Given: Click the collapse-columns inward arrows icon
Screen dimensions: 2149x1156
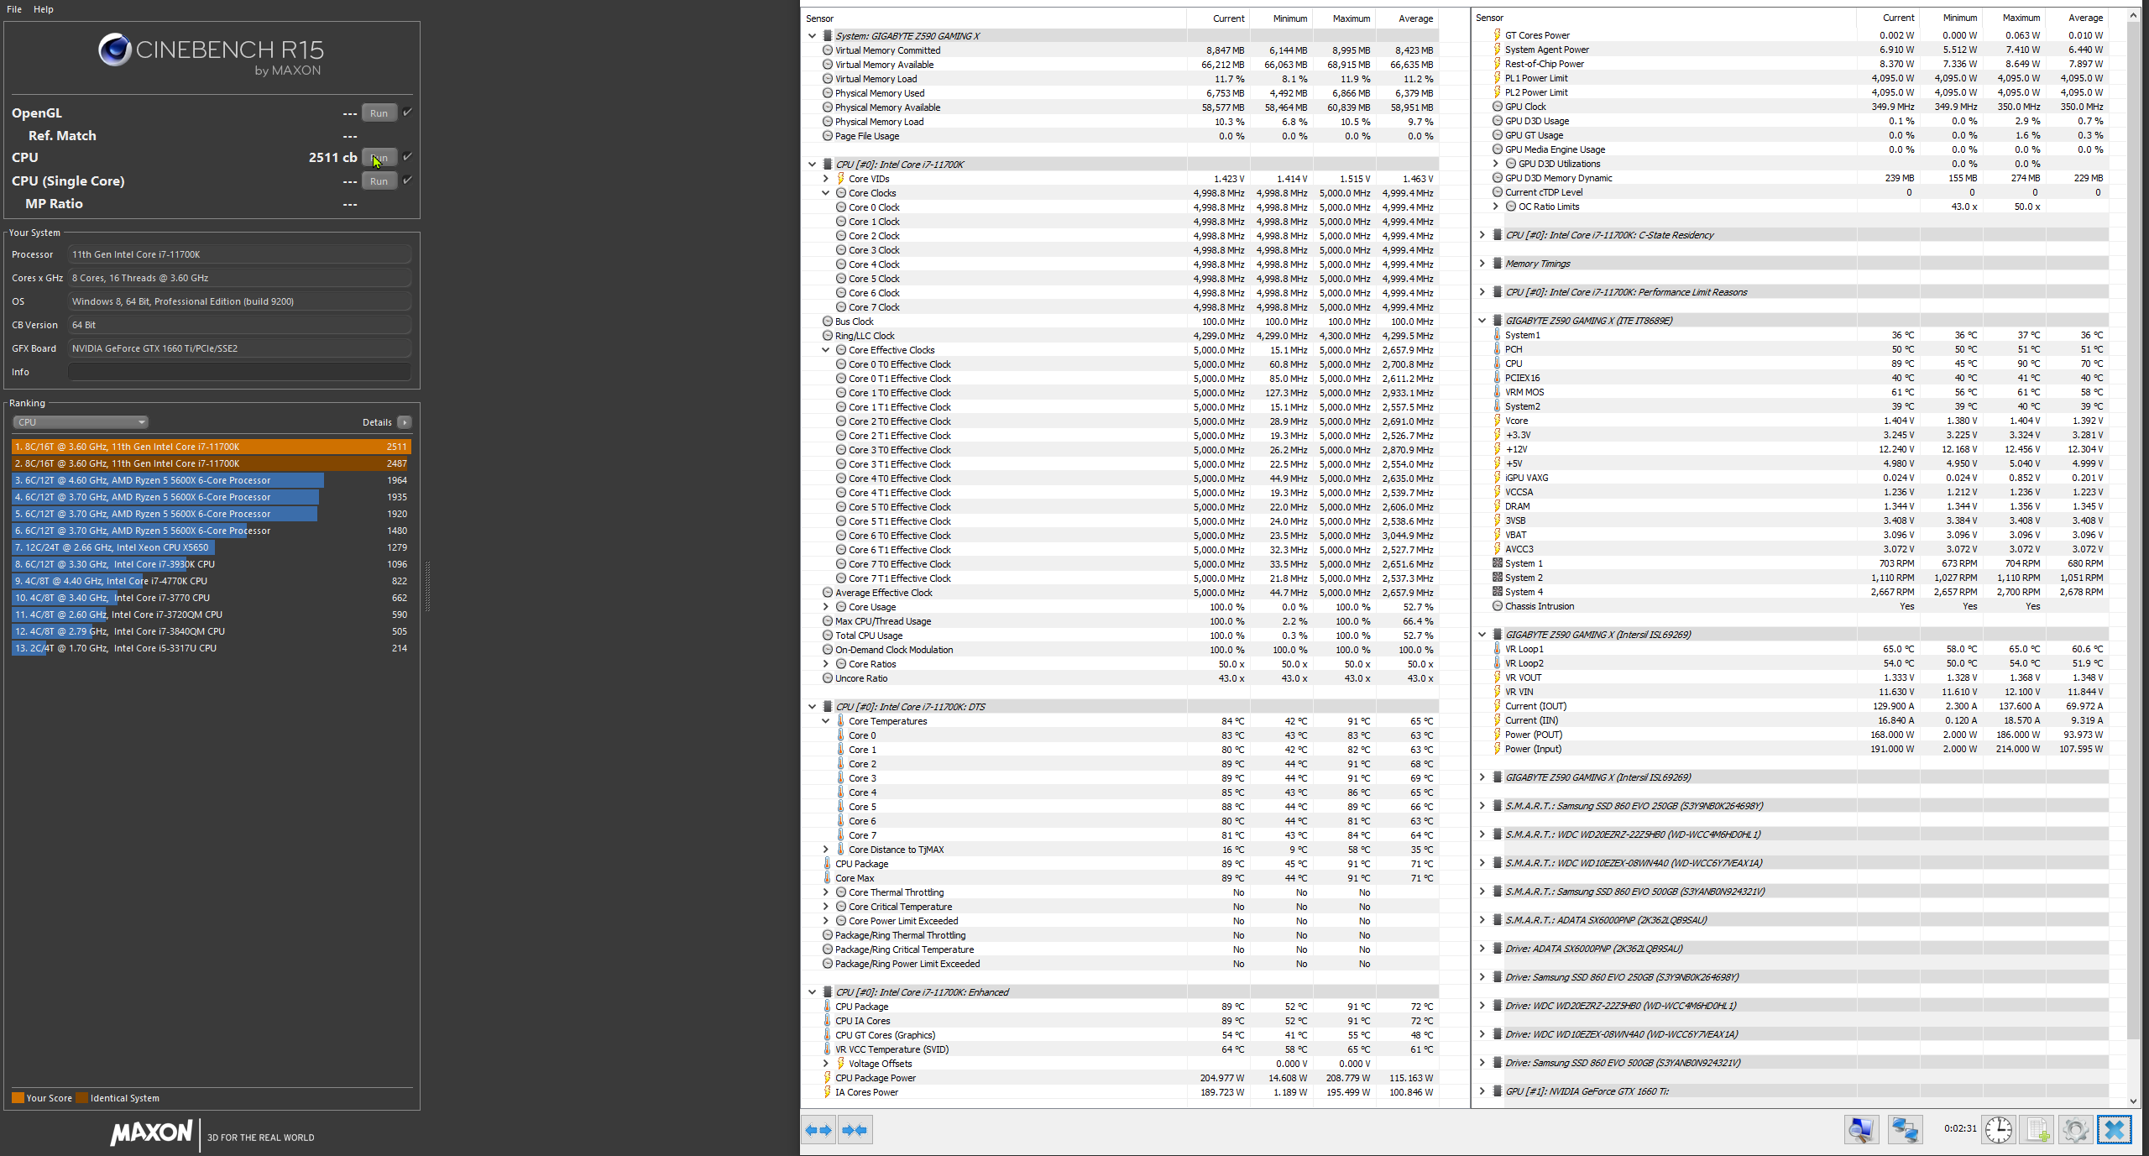Looking at the screenshot, I should tap(854, 1130).
